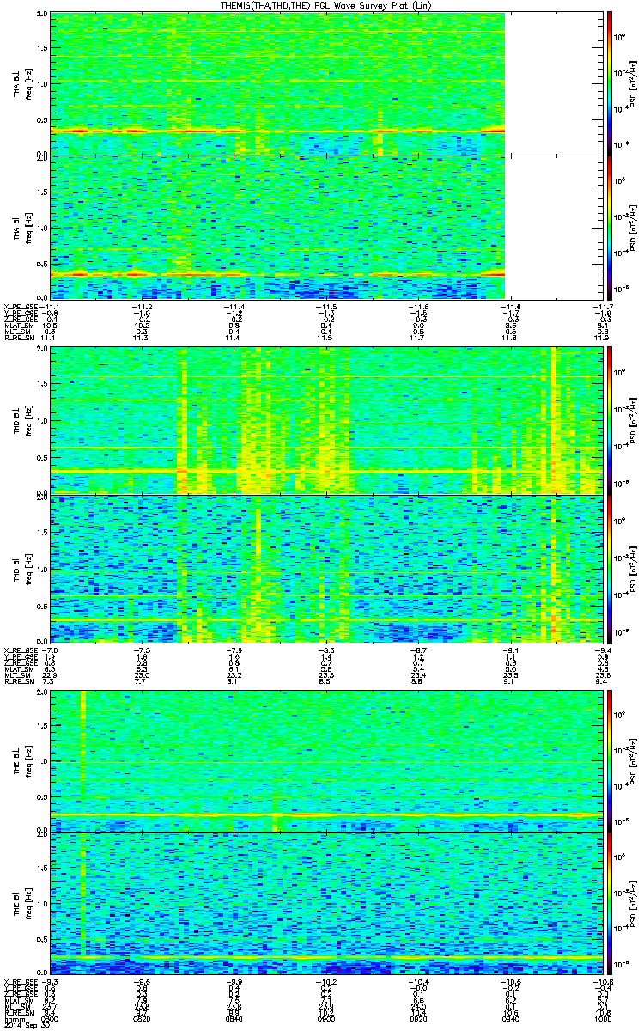Click the 0800 time tick label
The image size is (644, 1031).
pyautogui.click(x=51, y=1020)
